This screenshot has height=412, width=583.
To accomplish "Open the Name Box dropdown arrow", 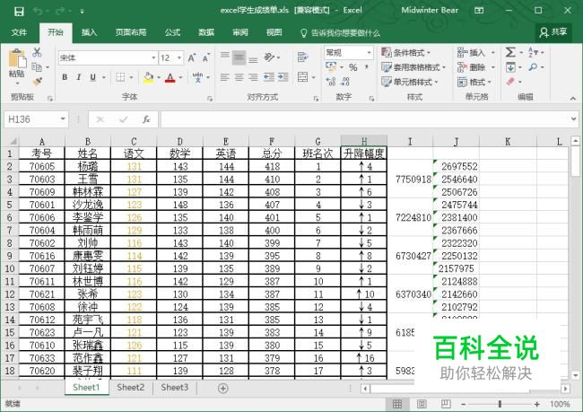I will tap(63, 119).
